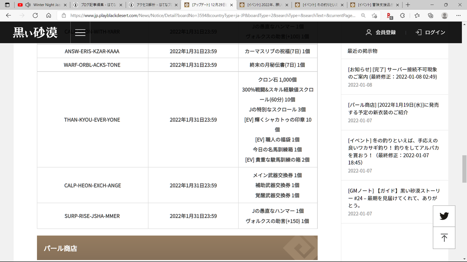Image resolution: width=467 pixels, height=262 pixels.
Task: Reload the page with the refresh icon
Action: click(x=35, y=16)
